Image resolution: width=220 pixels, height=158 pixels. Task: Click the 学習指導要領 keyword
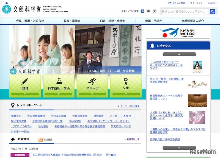pyautogui.click(x=80, y=116)
